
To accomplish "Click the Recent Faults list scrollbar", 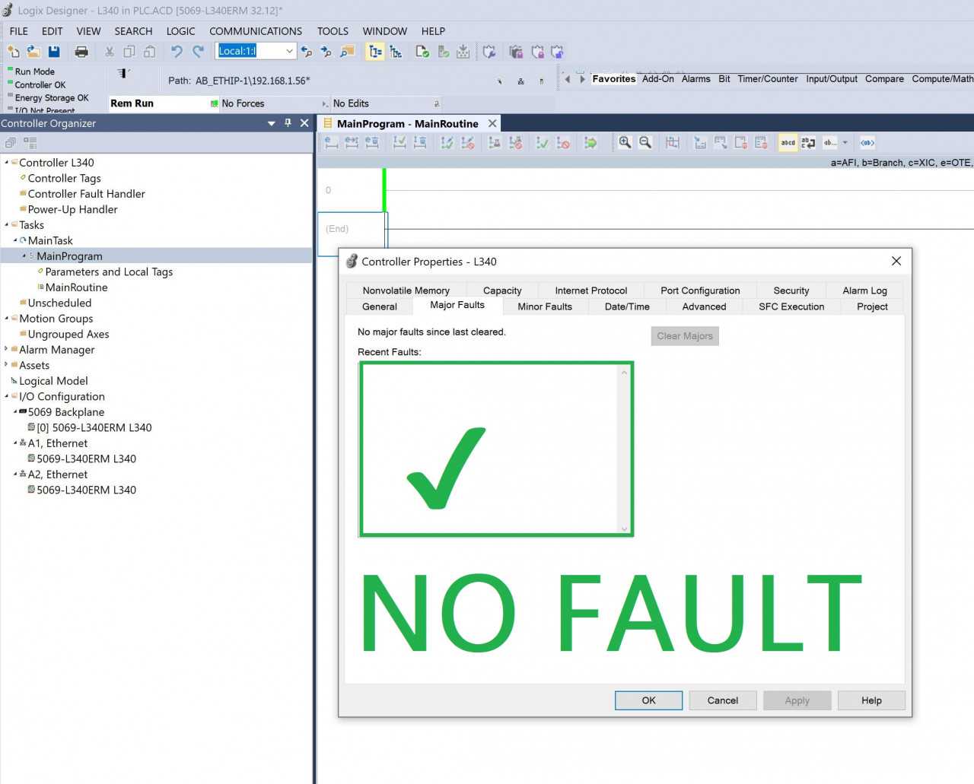I will point(624,449).
